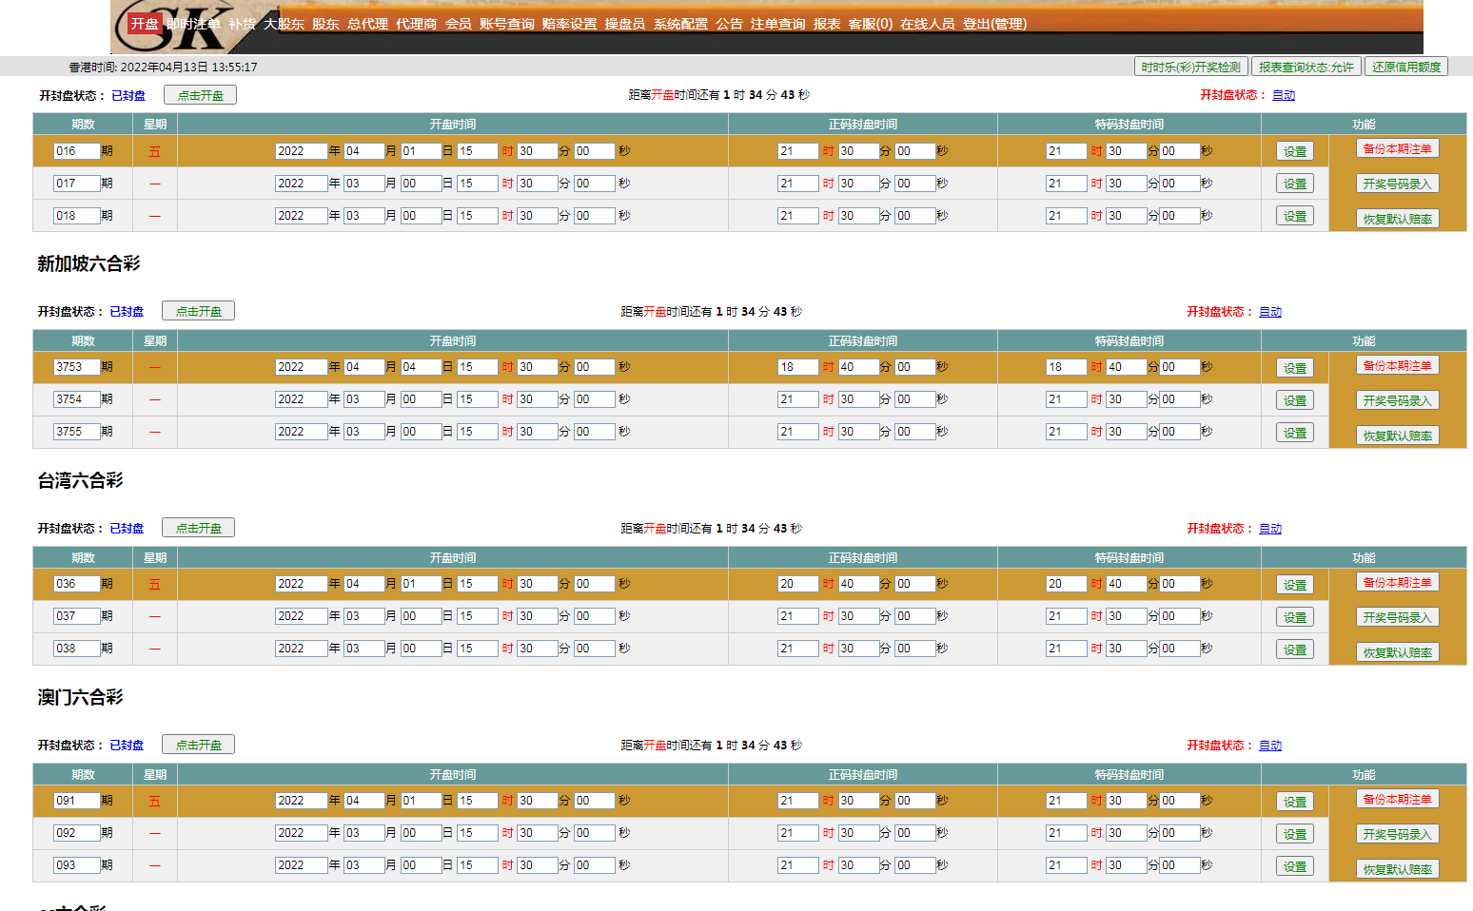Screen dimensions: 1473x911
Task: Open the 公告 menu item
Action: coord(730,24)
